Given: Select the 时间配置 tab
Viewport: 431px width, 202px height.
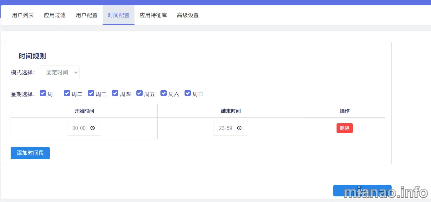Looking at the screenshot, I should (x=119, y=15).
